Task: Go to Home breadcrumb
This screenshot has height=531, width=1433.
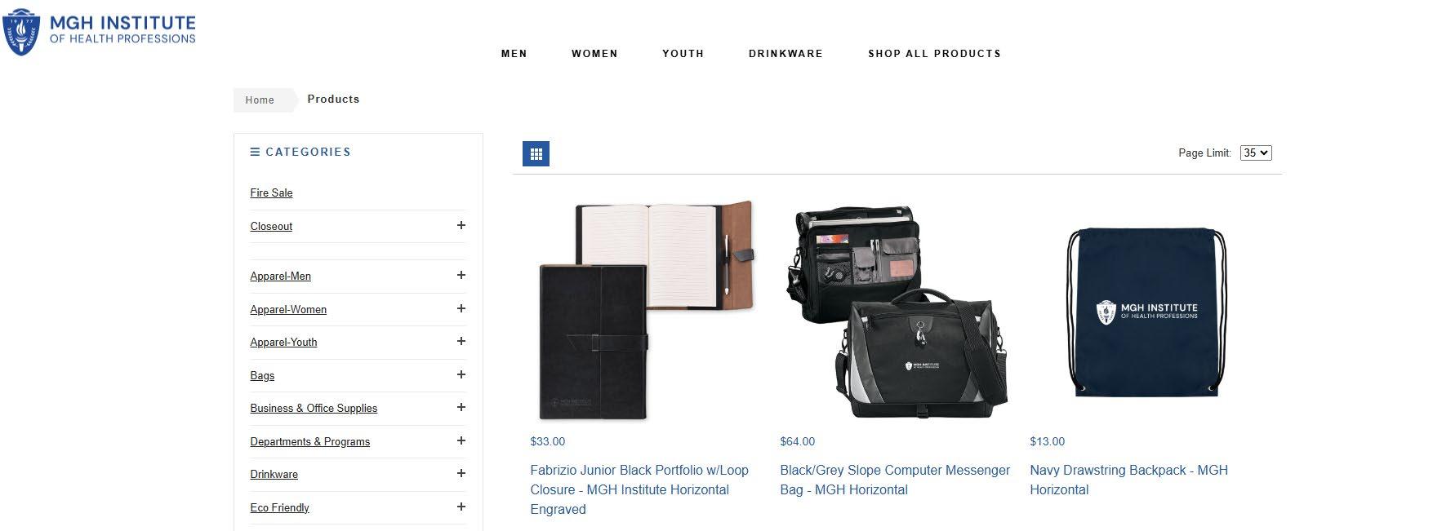Action: pyautogui.click(x=260, y=100)
